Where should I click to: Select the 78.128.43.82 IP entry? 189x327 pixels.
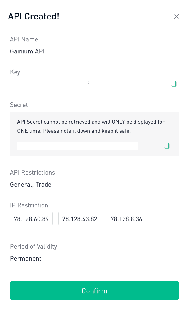point(80,219)
